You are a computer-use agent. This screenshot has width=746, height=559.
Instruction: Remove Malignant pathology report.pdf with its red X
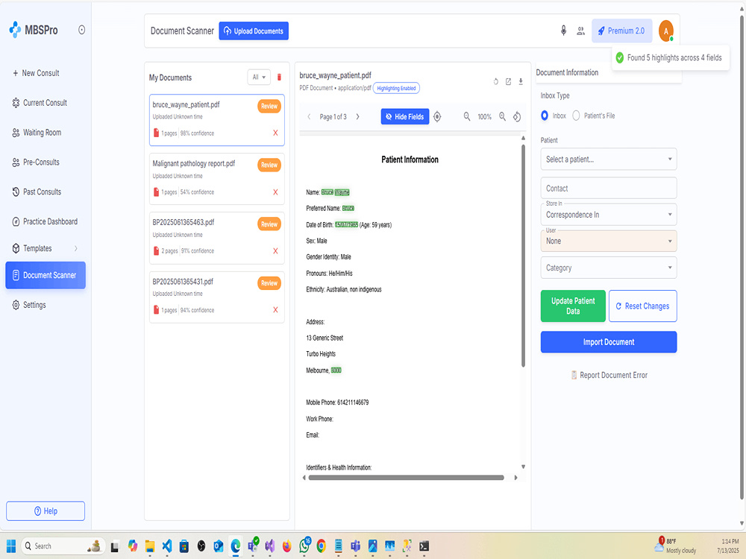point(275,192)
